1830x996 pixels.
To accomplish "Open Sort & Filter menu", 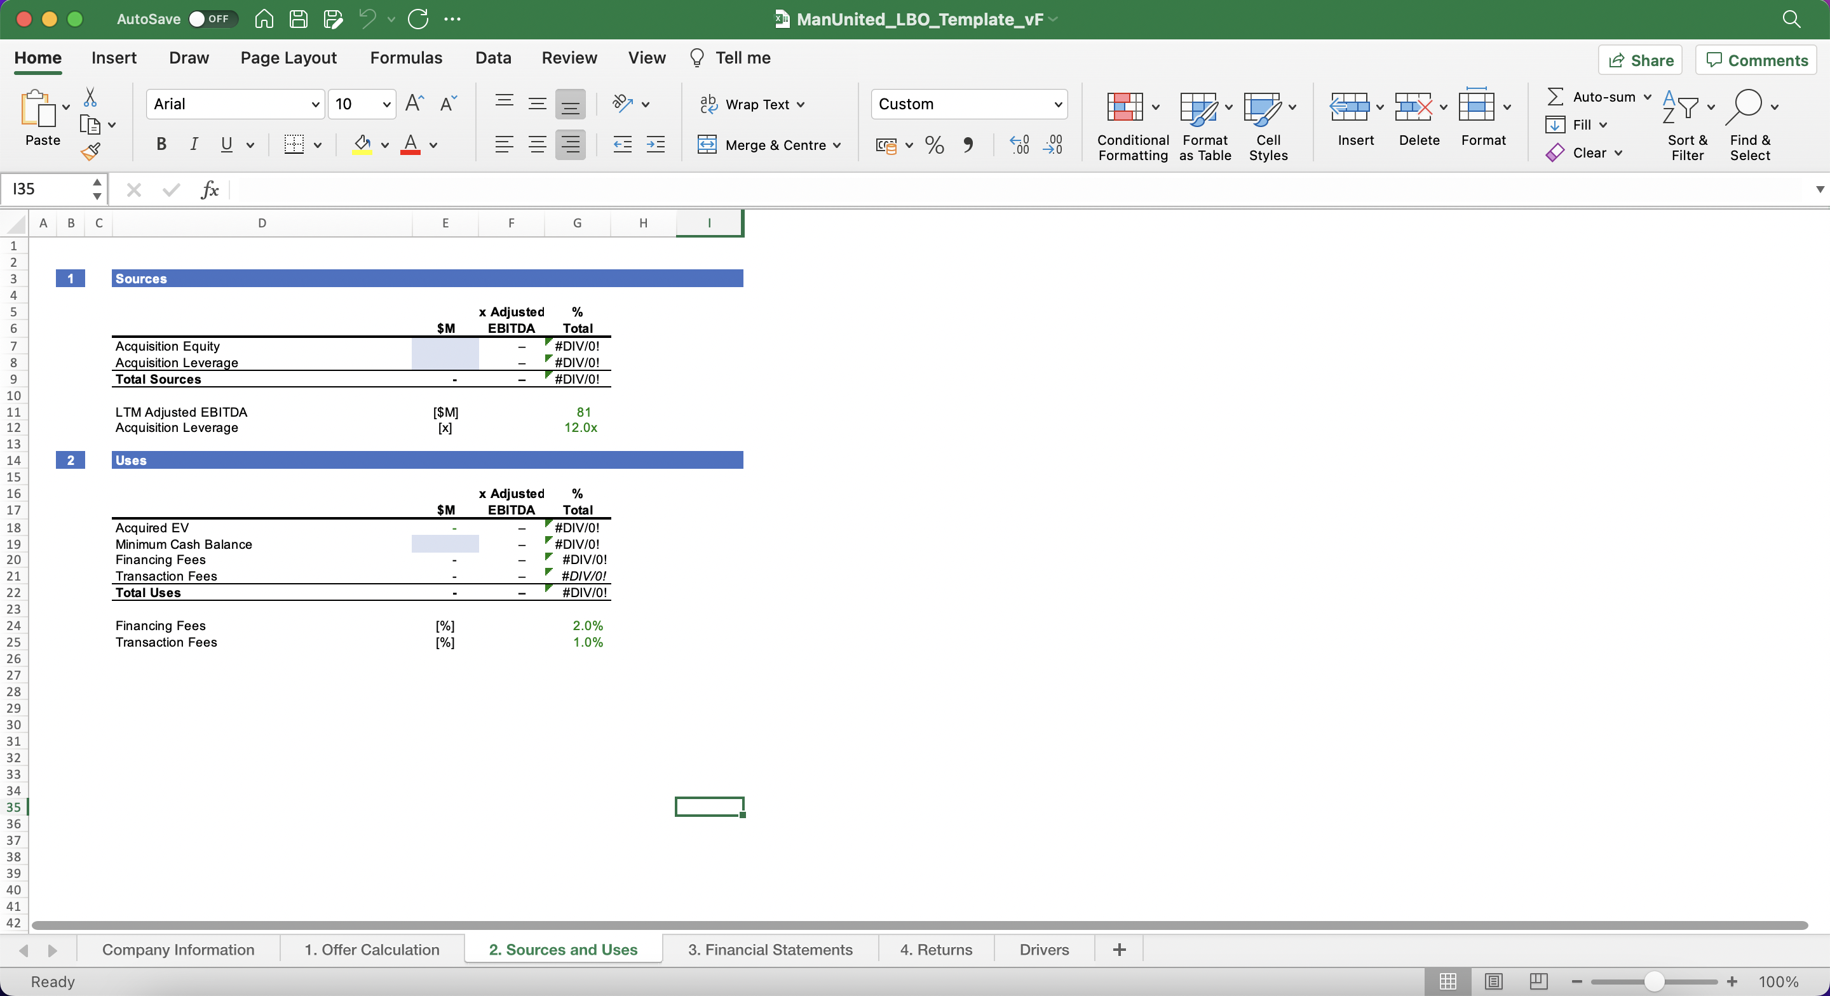I will 1687,126.
